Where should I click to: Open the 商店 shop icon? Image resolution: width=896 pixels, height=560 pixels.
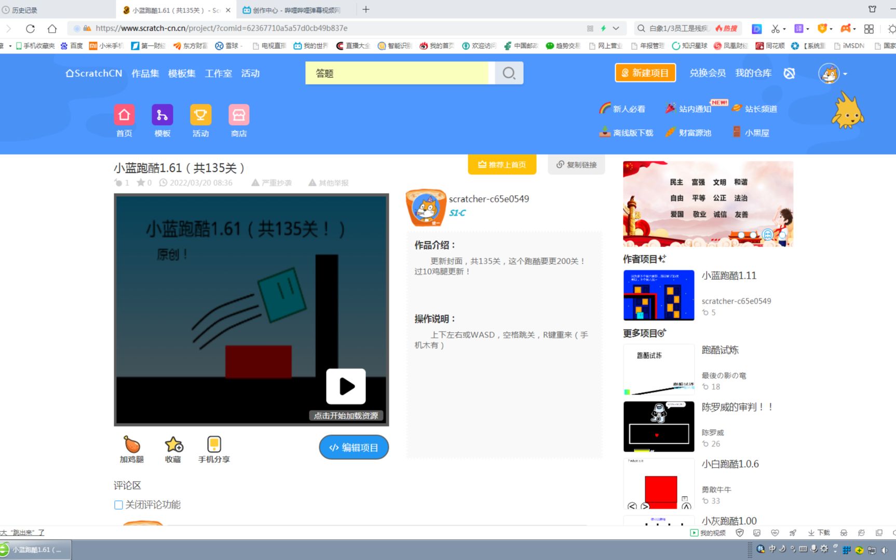[x=238, y=115]
